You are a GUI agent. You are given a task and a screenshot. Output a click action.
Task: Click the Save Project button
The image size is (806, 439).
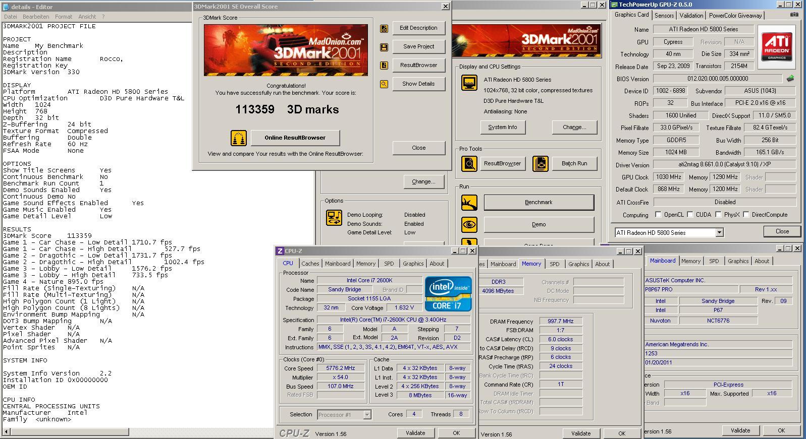click(x=418, y=47)
